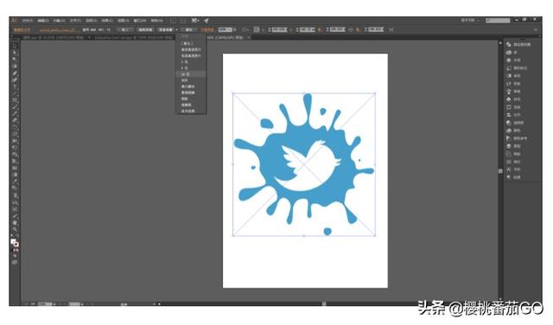The height and width of the screenshot is (325, 553).
Task: Click the Twitter splash artwork on artboard
Action: click(x=303, y=164)
